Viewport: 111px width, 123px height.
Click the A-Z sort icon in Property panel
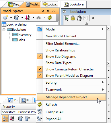pyautogui.click(x=12, y=118)
